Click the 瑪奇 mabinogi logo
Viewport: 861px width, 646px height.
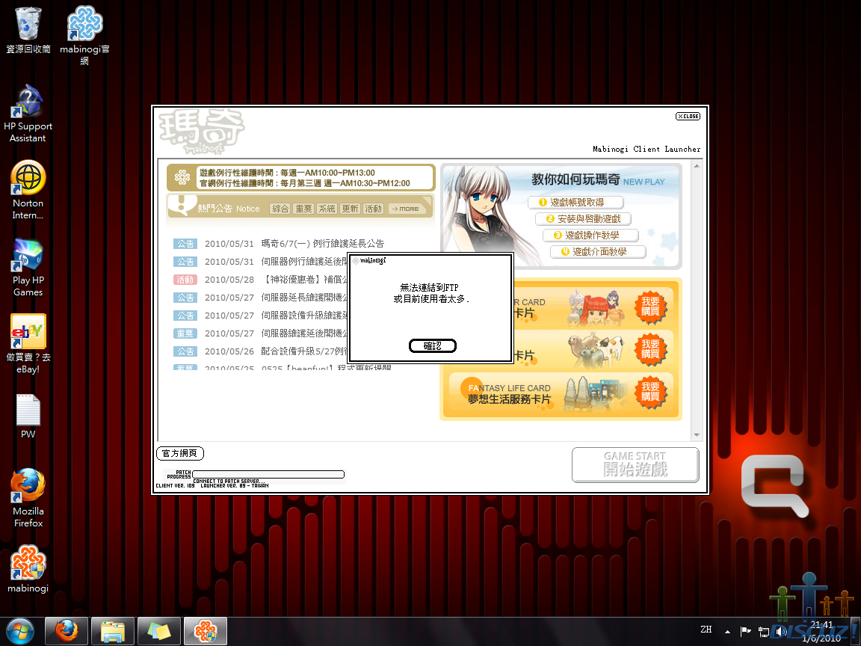point(202,132)
